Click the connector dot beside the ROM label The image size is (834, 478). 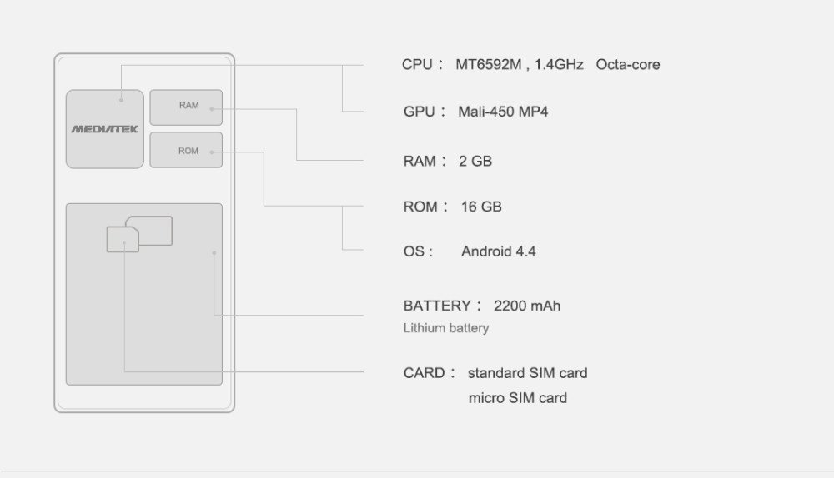click(x=213, y=152)
